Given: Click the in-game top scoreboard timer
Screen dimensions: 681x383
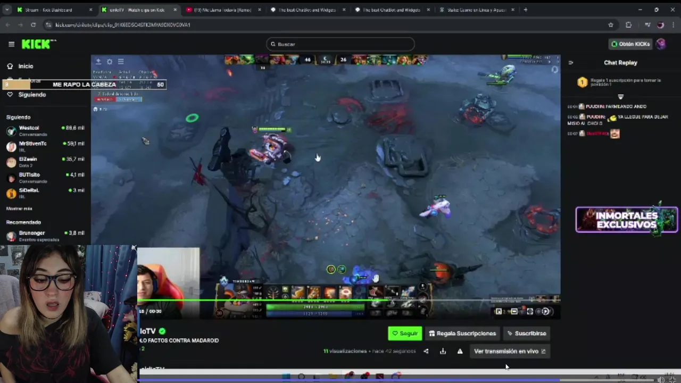Looking at the screenshot, I should click(326, 60).
